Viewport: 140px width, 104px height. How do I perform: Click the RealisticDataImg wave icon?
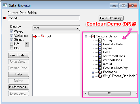pos(100,68)
